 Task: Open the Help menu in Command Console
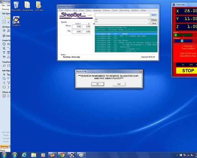(x=143, y=10)
